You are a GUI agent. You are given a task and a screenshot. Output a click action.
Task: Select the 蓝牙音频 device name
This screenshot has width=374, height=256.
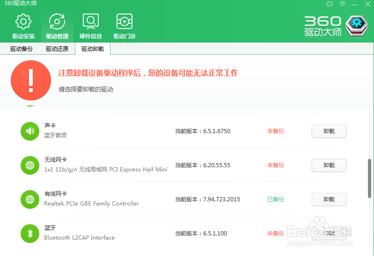(55, 135)
